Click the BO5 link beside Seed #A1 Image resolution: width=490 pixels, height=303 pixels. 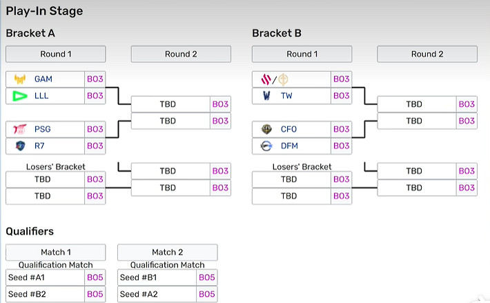coord(95,277)
